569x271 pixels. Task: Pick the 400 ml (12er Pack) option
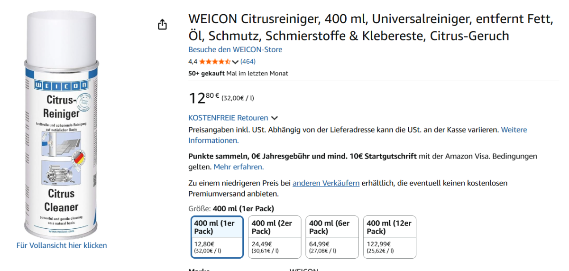(389, 237)
